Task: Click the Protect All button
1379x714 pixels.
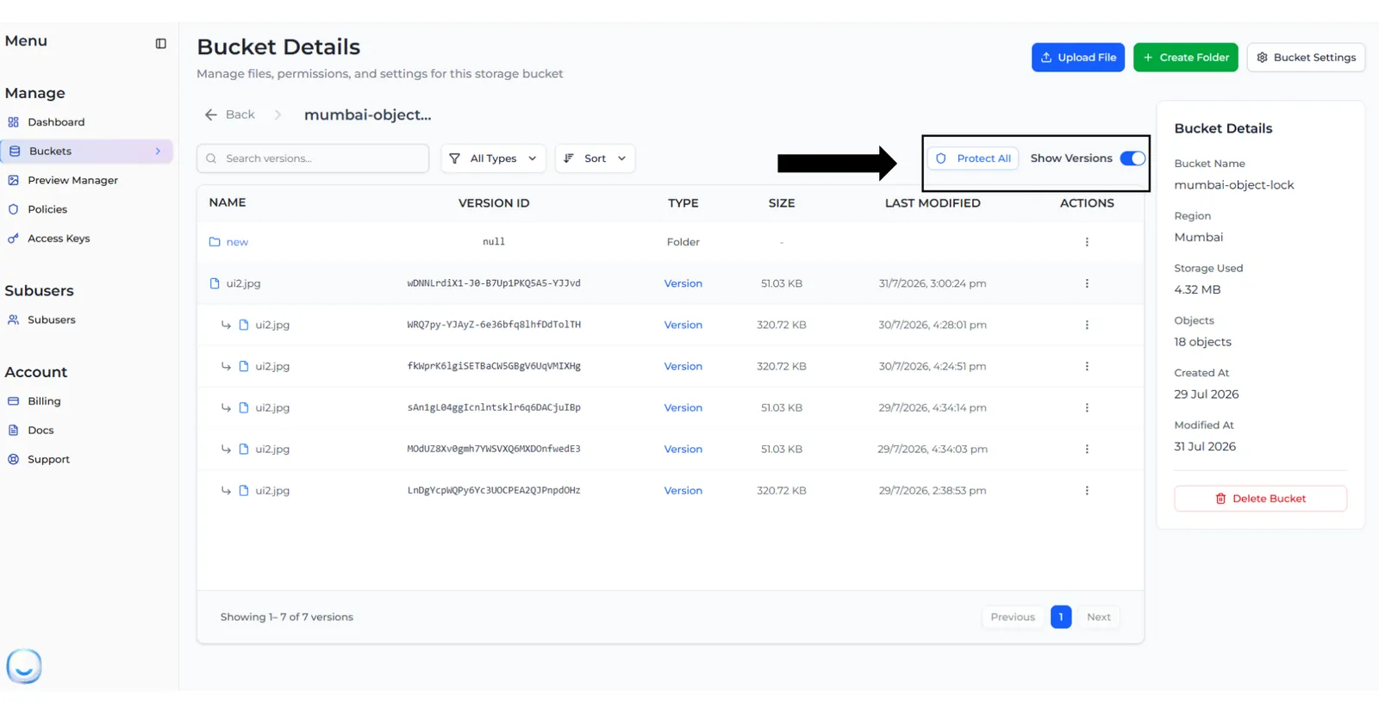Action: [x=973, y=158]
